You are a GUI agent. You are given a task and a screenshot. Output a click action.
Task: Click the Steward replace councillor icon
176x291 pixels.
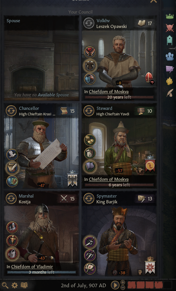(89, 111)
